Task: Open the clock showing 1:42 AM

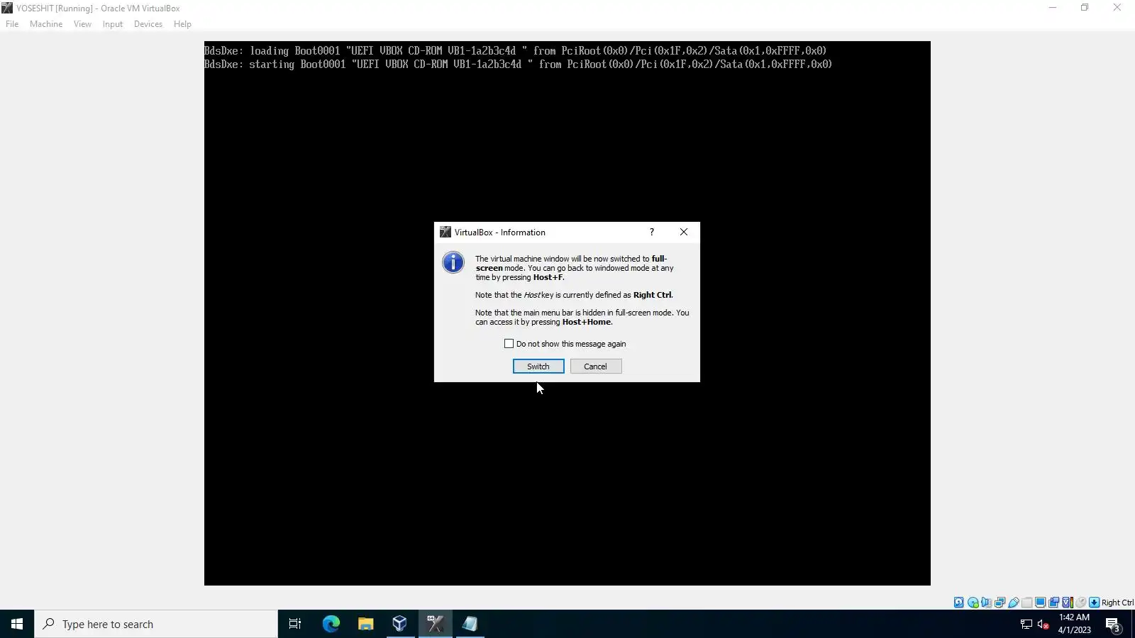Action: coord(1074,624)
